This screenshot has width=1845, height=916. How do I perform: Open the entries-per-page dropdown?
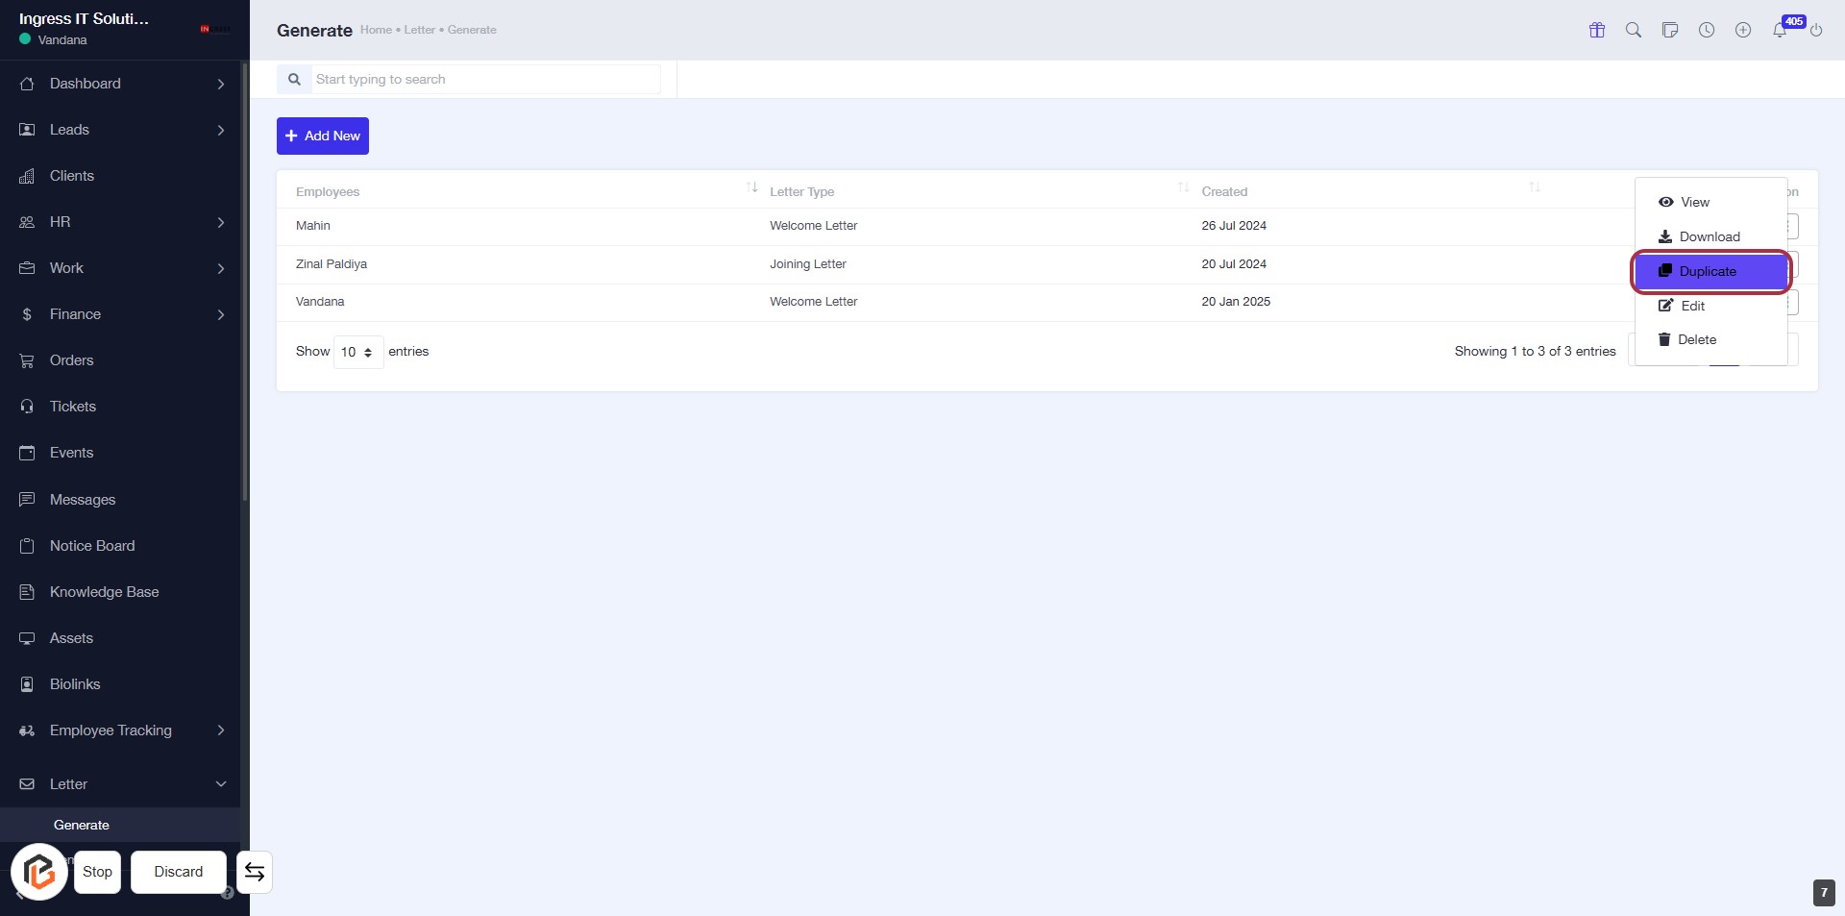point(357,352)
